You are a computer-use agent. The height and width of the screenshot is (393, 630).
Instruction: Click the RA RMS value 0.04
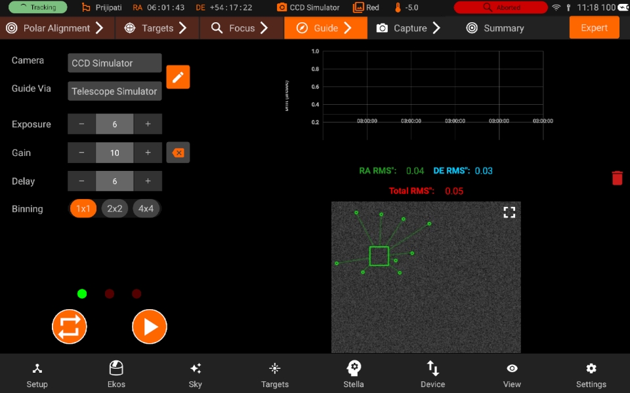pos(415,171)
